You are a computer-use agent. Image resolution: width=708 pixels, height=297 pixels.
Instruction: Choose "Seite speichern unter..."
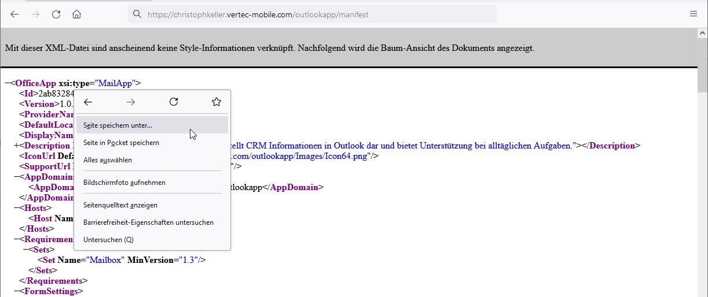coord(118,125)
